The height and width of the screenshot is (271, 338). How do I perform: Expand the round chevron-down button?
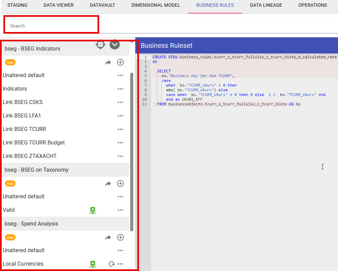115,44
